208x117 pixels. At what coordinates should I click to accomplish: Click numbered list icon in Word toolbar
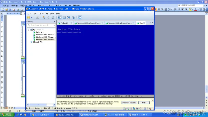coord(175,10)
